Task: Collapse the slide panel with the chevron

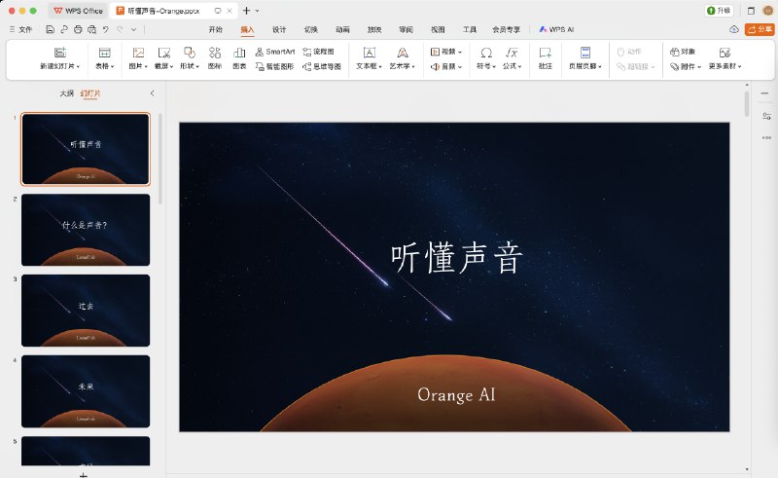Action: coord(152,93)
